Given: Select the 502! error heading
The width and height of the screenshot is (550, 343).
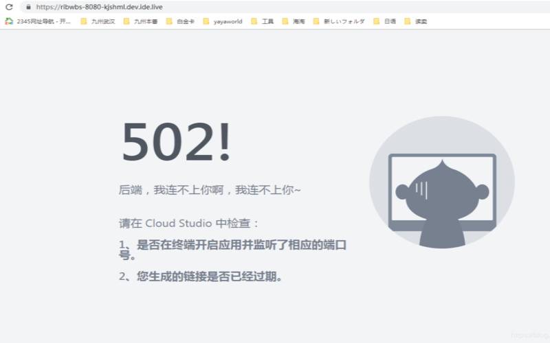Looking at the screenshot, I should click(176, 141).
